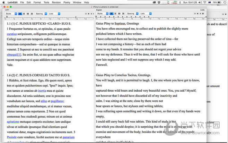Open Creative Cloud menu bar icon
228x143 pixels.
[x=154, y=2]
